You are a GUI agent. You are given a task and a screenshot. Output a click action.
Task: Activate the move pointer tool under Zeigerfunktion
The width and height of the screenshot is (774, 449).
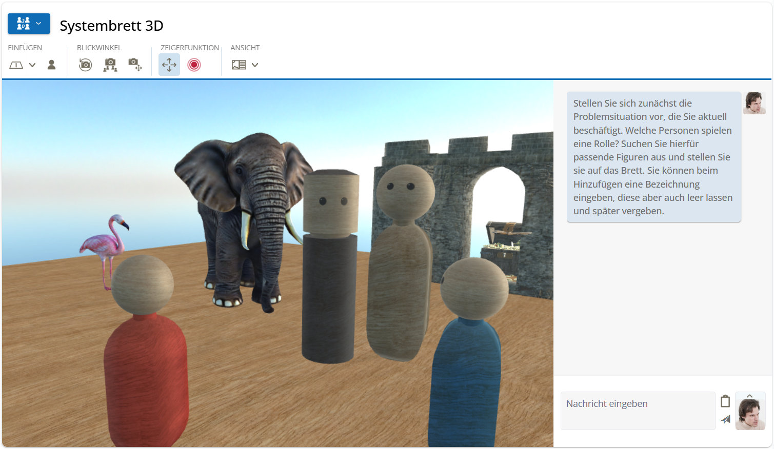point(169,64)
